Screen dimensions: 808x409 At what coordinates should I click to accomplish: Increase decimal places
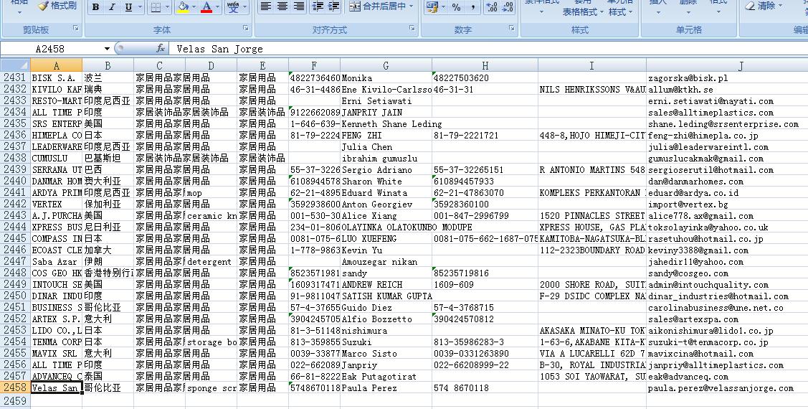pyautogui.click(x=492, y=6)
